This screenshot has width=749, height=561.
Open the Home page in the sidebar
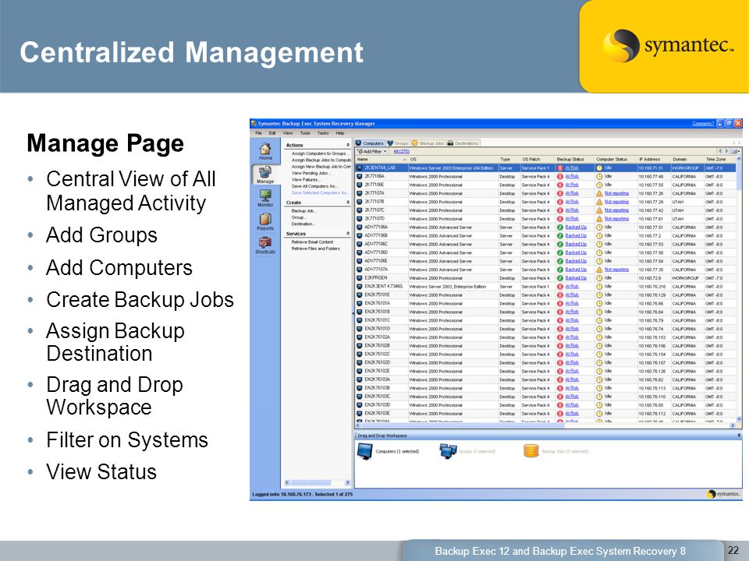[x=265, y=152]
